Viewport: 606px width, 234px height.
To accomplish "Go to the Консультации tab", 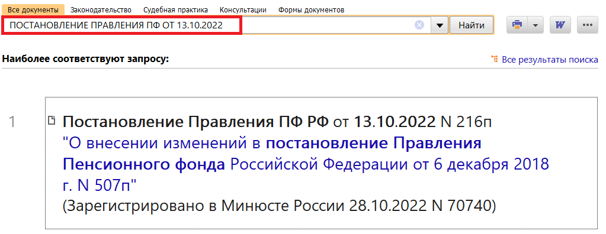I will [x=243, y=10].
